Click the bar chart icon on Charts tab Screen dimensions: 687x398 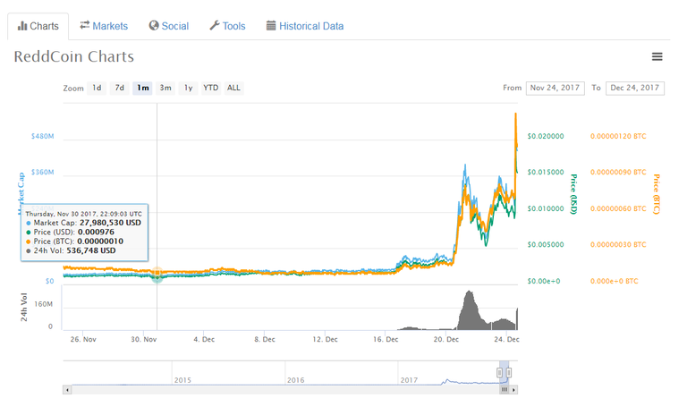click(22, 26)
